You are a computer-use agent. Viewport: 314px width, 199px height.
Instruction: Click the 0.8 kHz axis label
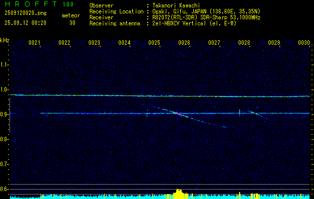pyautogui.click(x=4, y=139)
